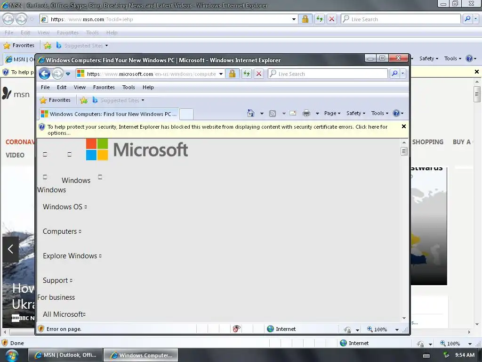Open View menu in Microsoft window
Screen dimensions: 482x362
pyautogui.click(x=80, y=87)
